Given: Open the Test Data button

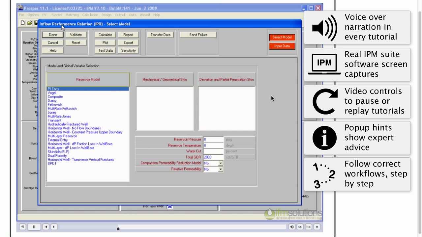Looking at the screenshot, I should pos(105,50).
